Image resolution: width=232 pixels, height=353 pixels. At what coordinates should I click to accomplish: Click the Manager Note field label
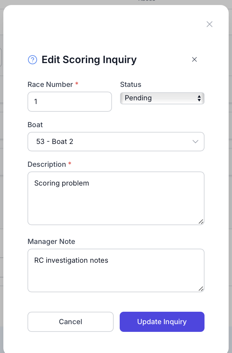51,242
